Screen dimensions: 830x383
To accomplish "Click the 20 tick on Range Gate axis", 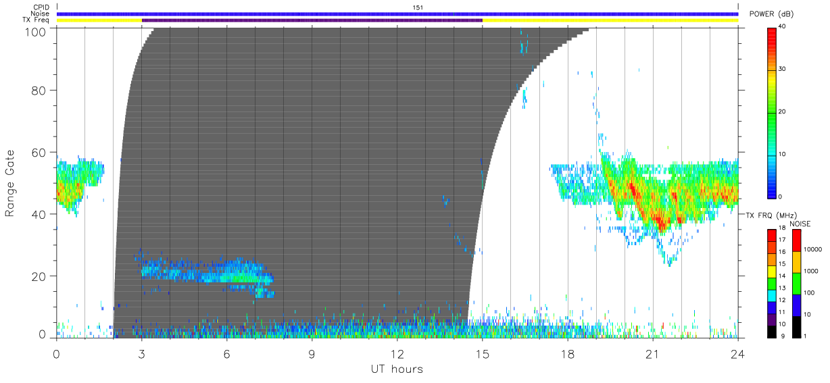I will click(x=38, y=276).
